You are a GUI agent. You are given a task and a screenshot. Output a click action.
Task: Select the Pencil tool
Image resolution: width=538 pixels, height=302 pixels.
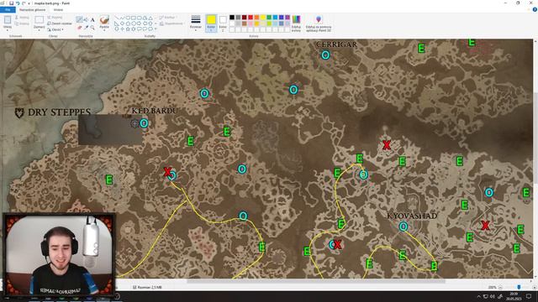pos(79,20)
